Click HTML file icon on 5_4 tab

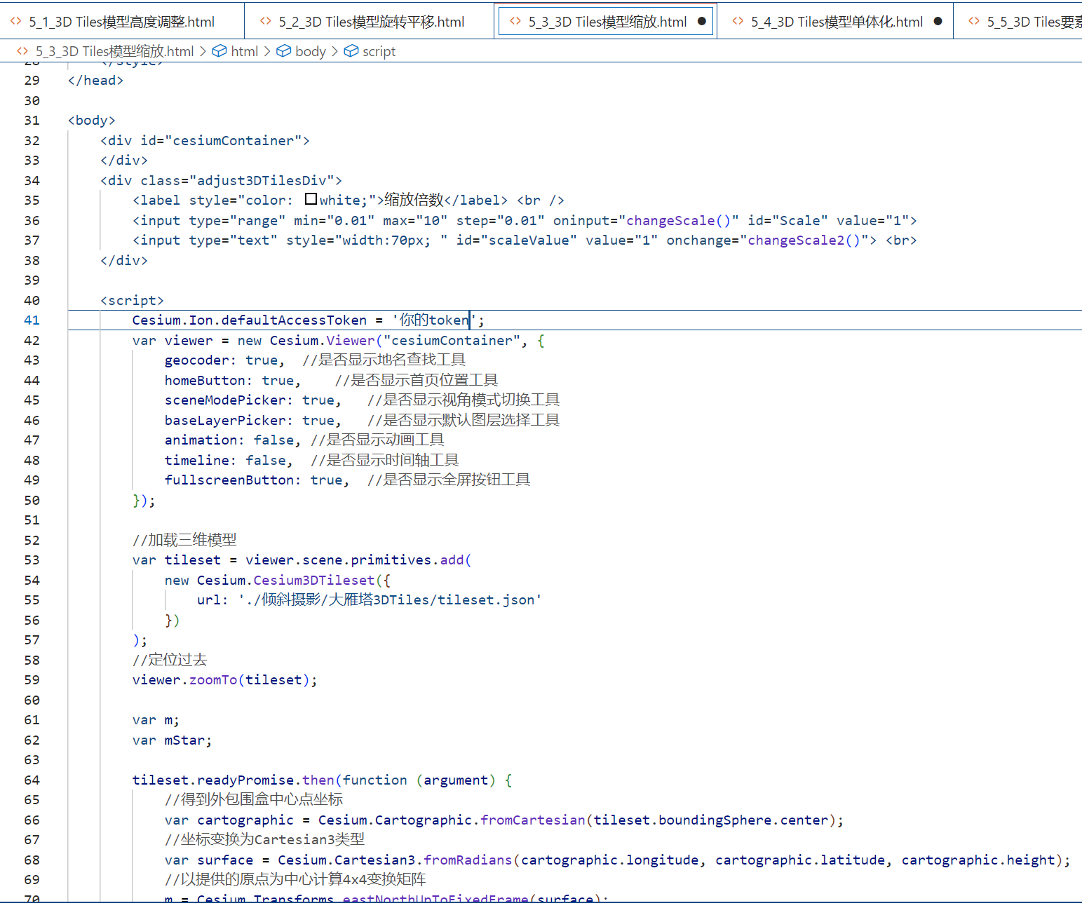tap(738, 22)
